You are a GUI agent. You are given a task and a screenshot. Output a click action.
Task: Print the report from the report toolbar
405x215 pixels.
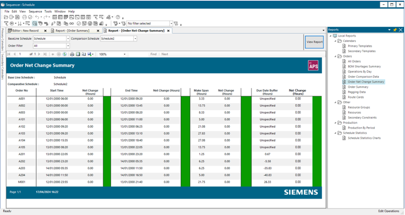[x=72, y=54]
